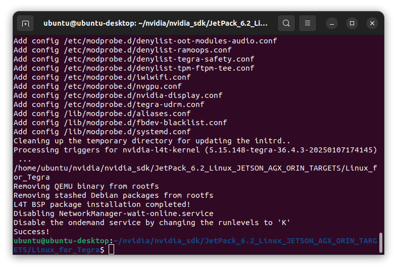This screenshot has width=397, height=269.
Task: Click the iwlwifi.conf config line
Action: pyautogui.click(x=102, y=77)
